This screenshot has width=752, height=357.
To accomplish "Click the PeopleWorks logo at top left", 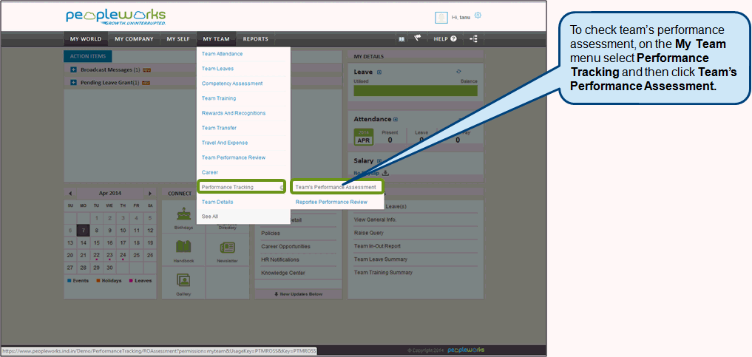I will coord(115,17).
